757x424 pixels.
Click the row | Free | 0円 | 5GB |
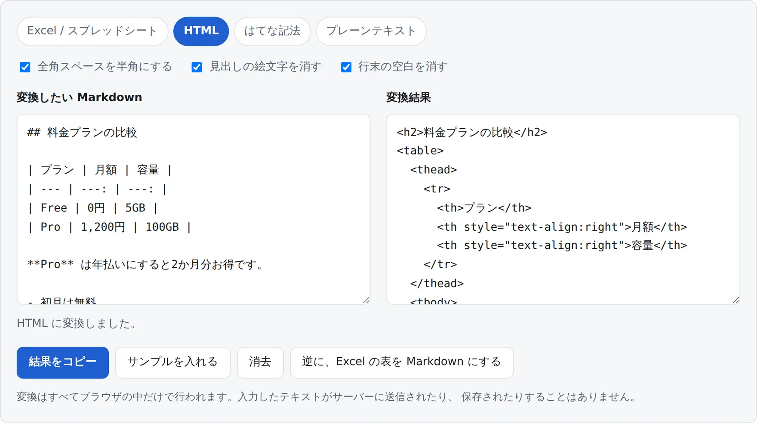(93, 208)
